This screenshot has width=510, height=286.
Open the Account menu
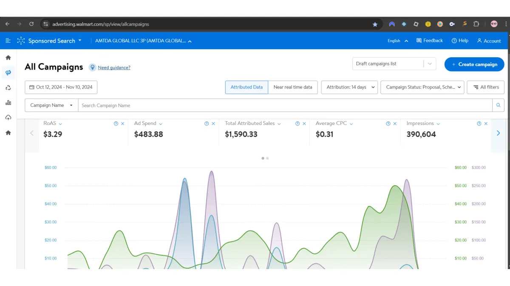click(x=489, y=41)
